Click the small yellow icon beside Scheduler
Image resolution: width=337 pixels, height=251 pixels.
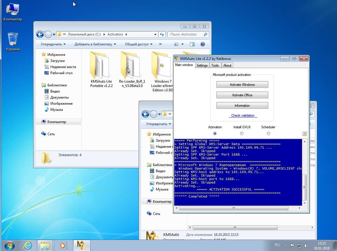pos(304,134)
